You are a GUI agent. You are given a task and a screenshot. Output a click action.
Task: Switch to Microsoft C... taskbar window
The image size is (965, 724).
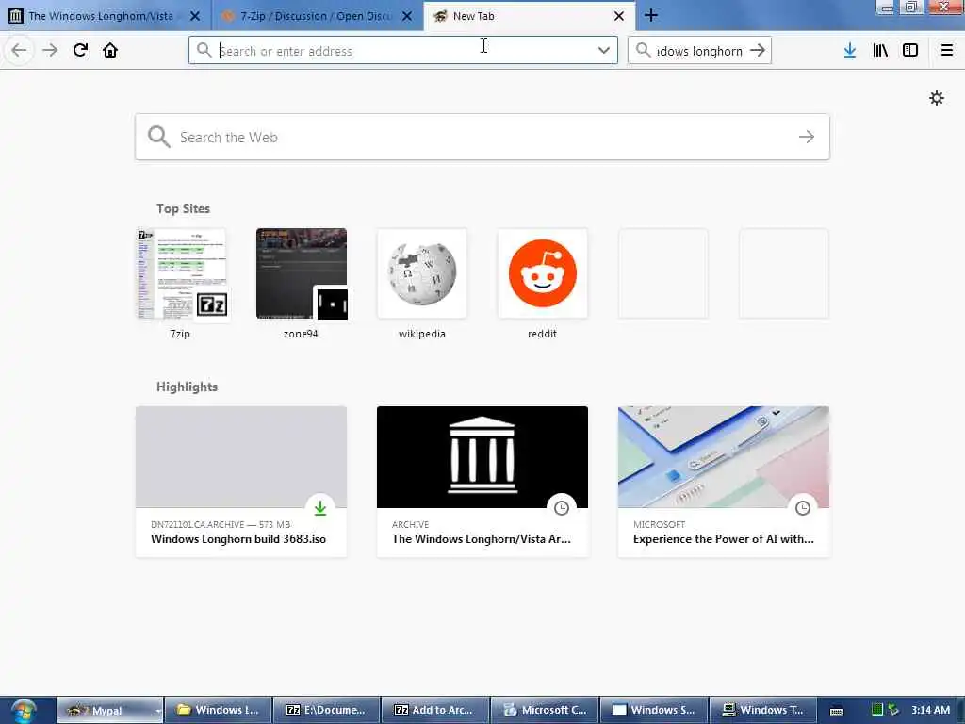[544, 710]
